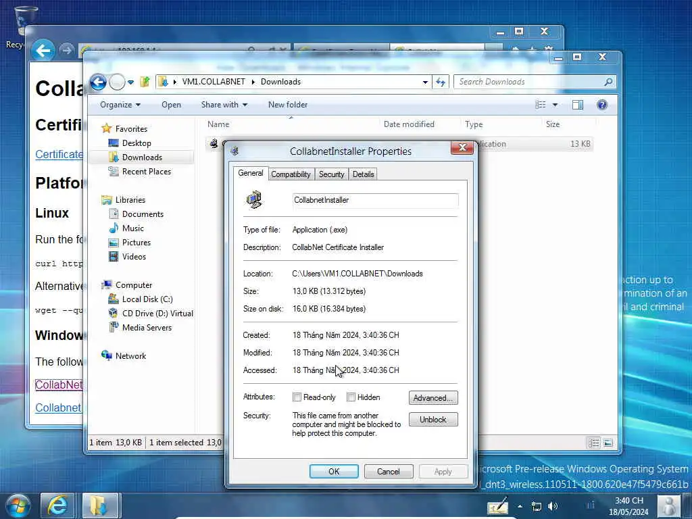Image resolution: width=692 pixels, height=519 pixels.
Task: Select Network in navigation pane
Action: point(130,355)
